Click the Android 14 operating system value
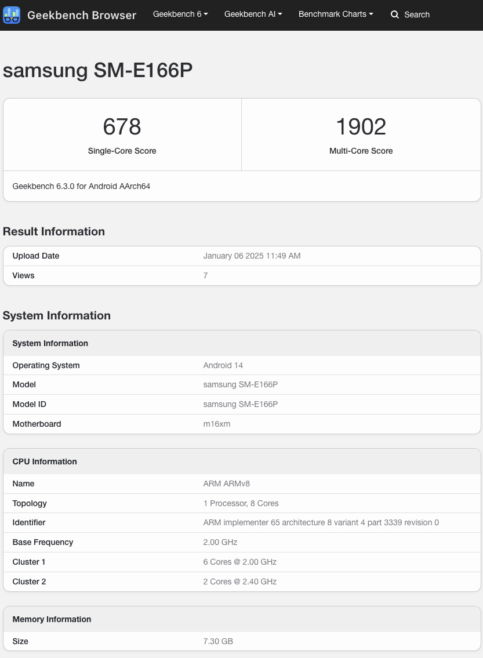483x658 pixels. tap(223, 365)
